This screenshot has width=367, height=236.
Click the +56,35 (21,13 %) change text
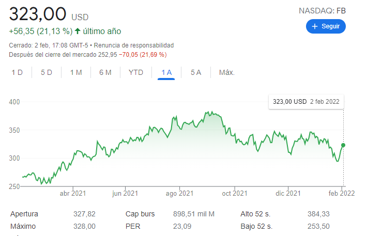pos(41,31)
